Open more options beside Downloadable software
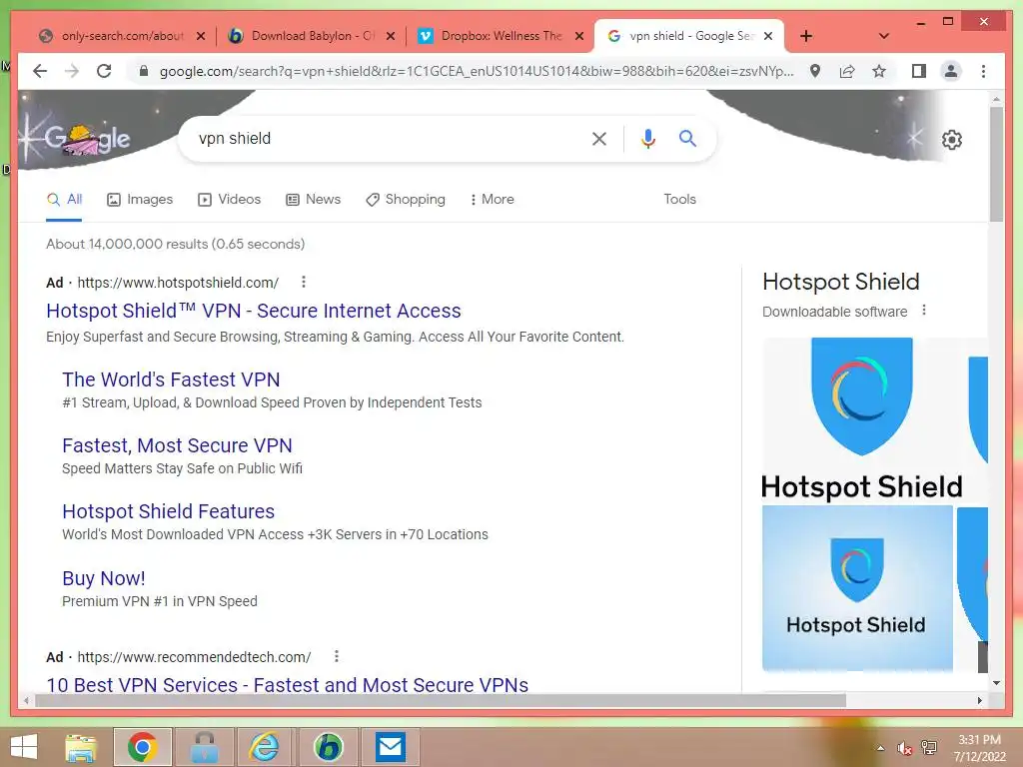The height and width of the screenshot is (767, 1023). coord(924,311)
